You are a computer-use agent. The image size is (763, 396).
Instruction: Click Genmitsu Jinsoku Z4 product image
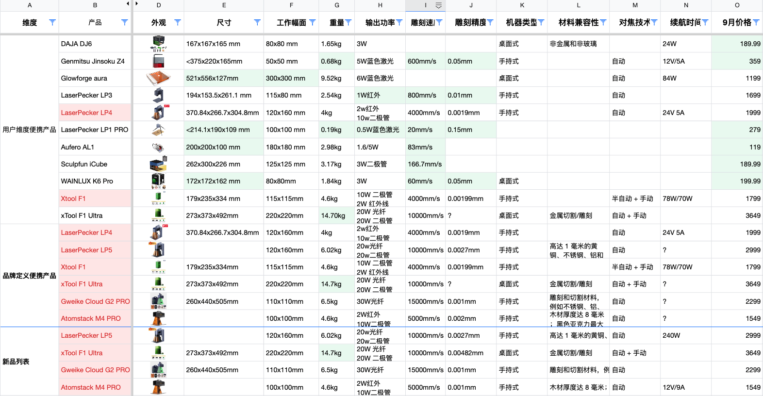coord(158,61)
